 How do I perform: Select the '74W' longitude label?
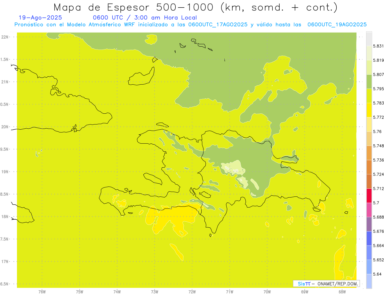pyautogui.click(x=117, y=292)
